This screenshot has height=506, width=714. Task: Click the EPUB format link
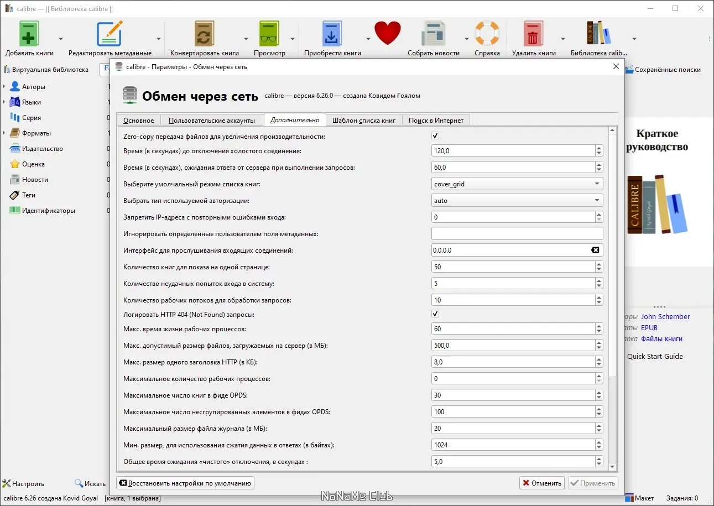coord(649,328)
